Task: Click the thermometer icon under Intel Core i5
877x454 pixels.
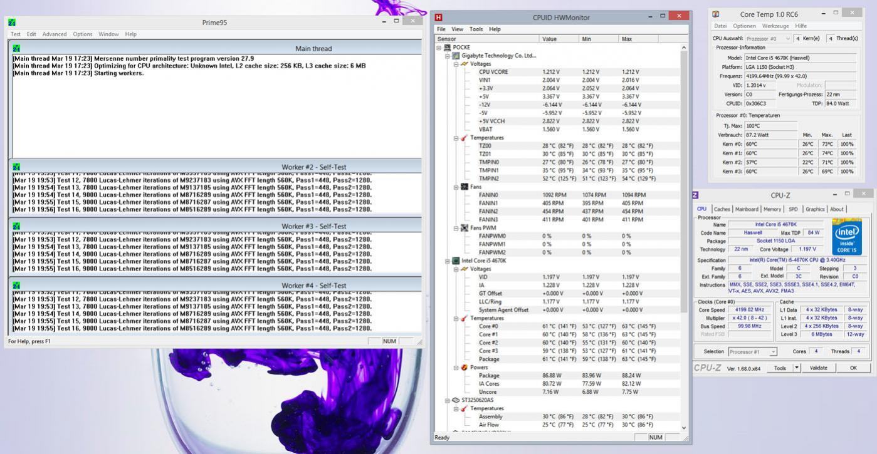Action: tap(464, 318)
